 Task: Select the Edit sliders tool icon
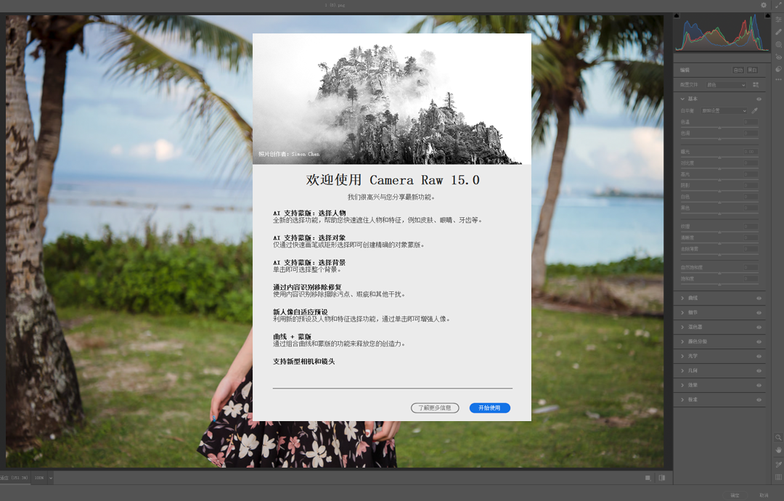click(x=778, y=19)
